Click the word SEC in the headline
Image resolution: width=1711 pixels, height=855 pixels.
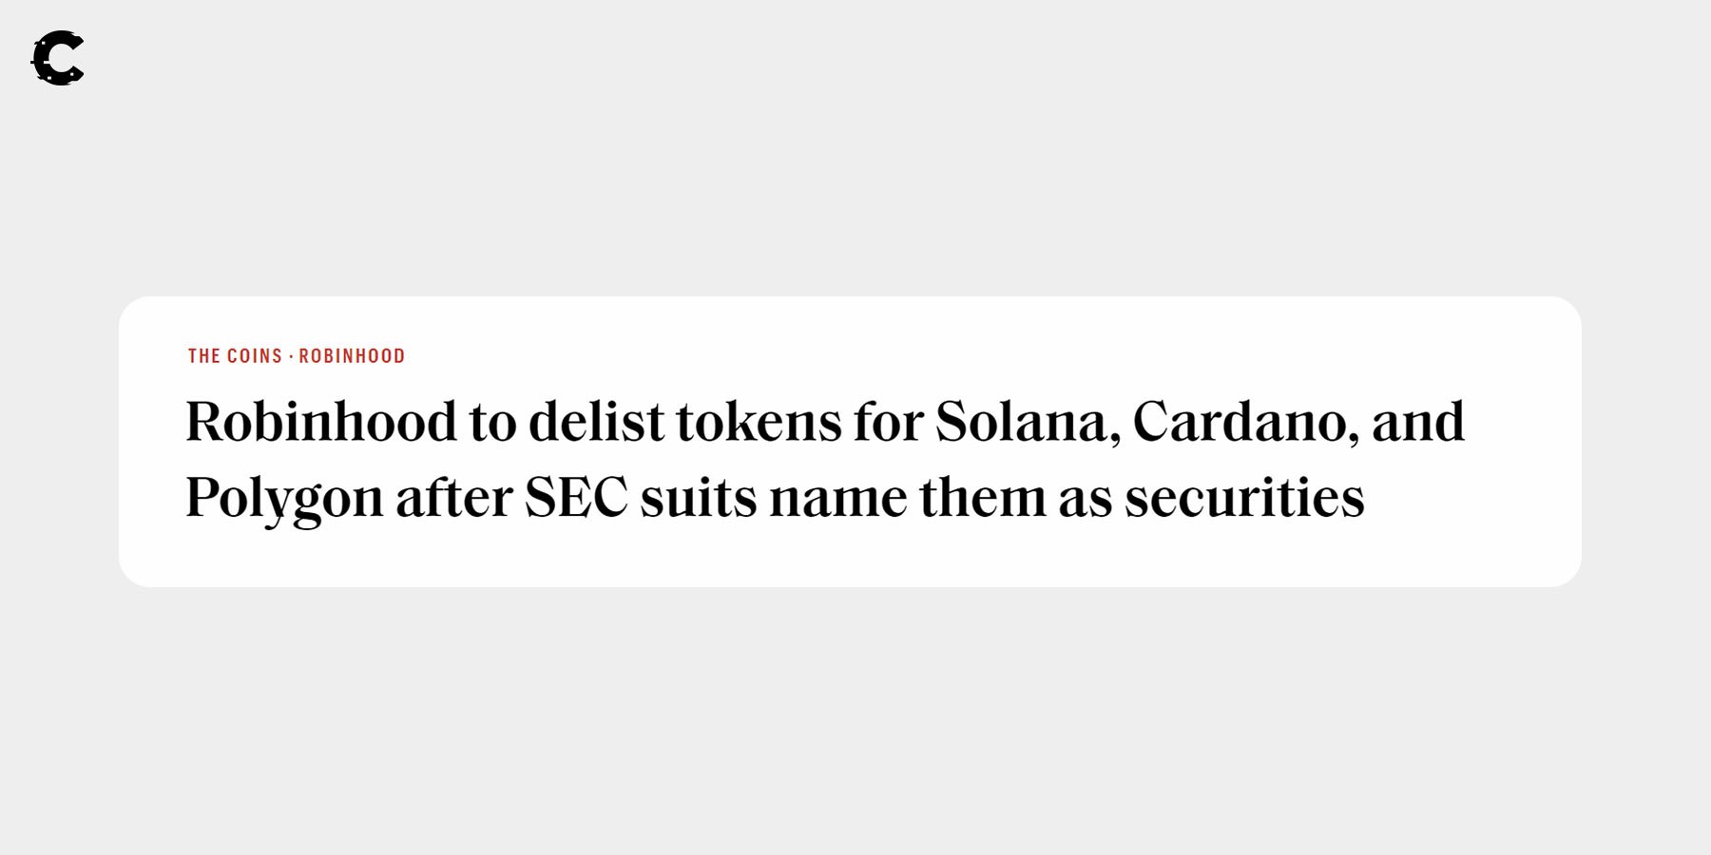[x=576, y=497]
